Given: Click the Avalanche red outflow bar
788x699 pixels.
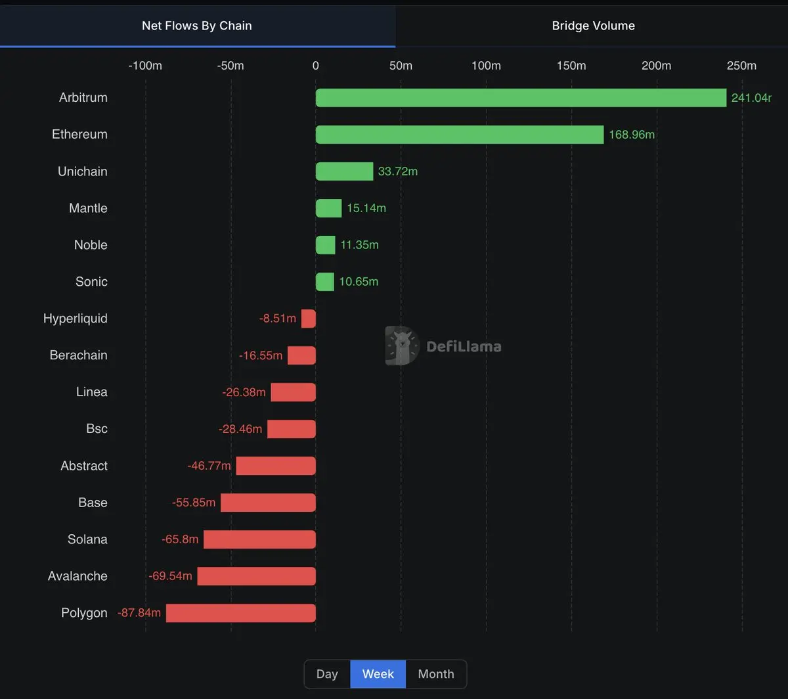Looking at the screenshot, I should pos(257,576).
